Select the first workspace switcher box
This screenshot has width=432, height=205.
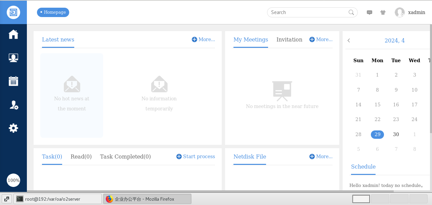pos(361,199)
